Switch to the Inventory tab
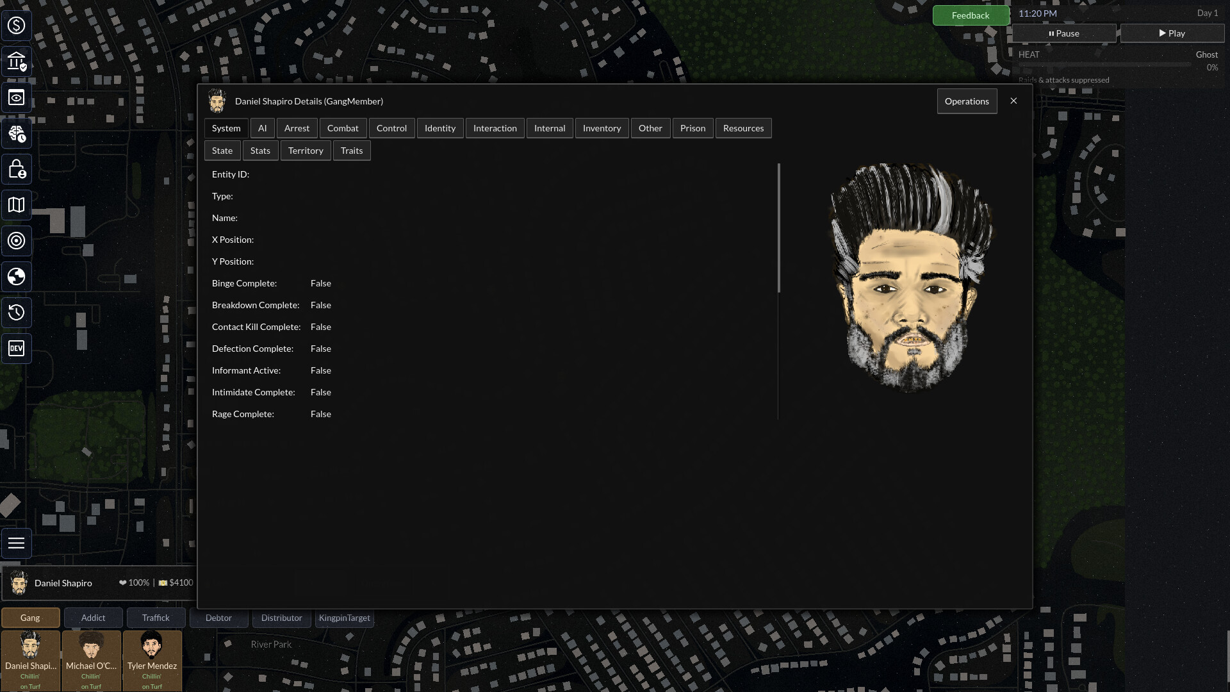Image resolution: width=1230 pixels, height=692 pixels. [x=602, y=128]
